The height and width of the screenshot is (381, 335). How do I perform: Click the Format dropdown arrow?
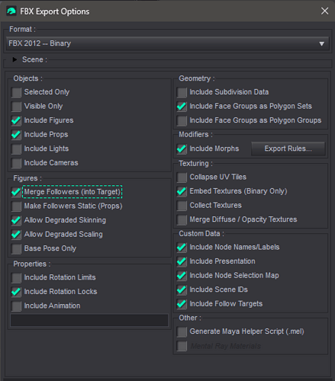pyautogui.click(x=321, y=43)
